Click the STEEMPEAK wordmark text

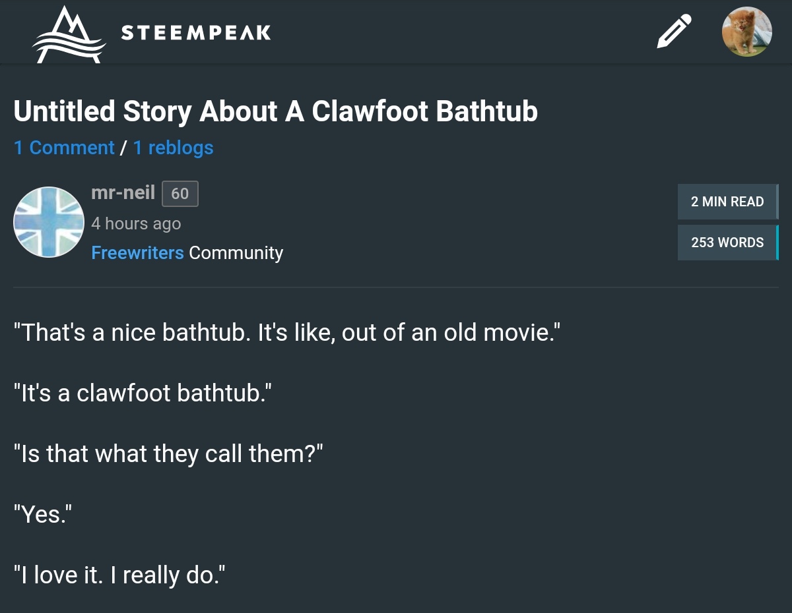[196, 32]
